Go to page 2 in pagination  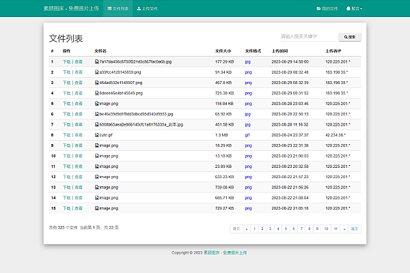pos(262,229)
